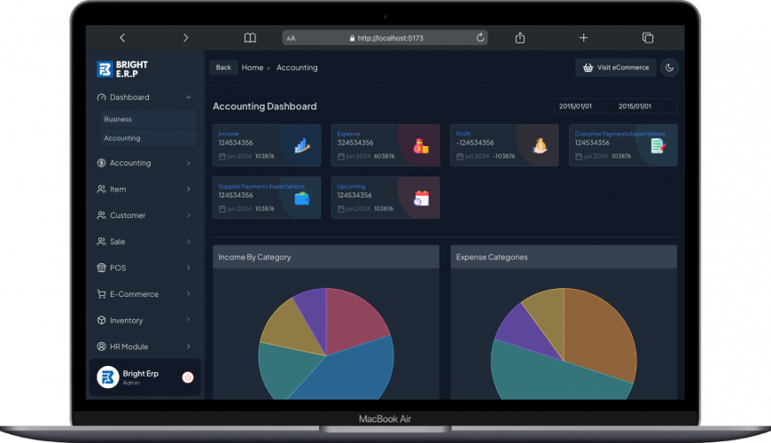
Task: Click the Accounting breadcrumb
Action: coord(297,67)
